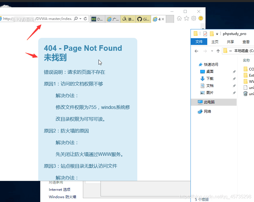The image size is (254, 202).
Task: Refresh the page with the reload icon
Action: point(85,19)
